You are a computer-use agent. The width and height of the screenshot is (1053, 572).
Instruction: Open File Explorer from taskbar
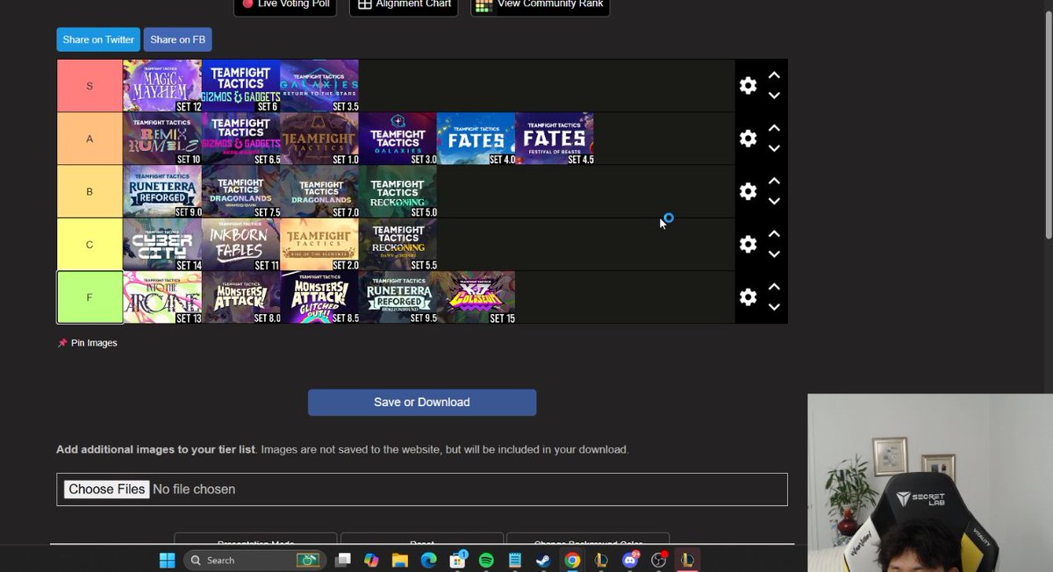pos(400,560)
